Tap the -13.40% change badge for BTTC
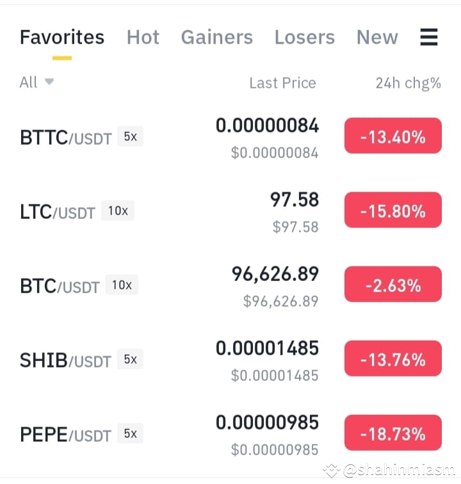Screen dimensions: 461x484 pos(392,136)
